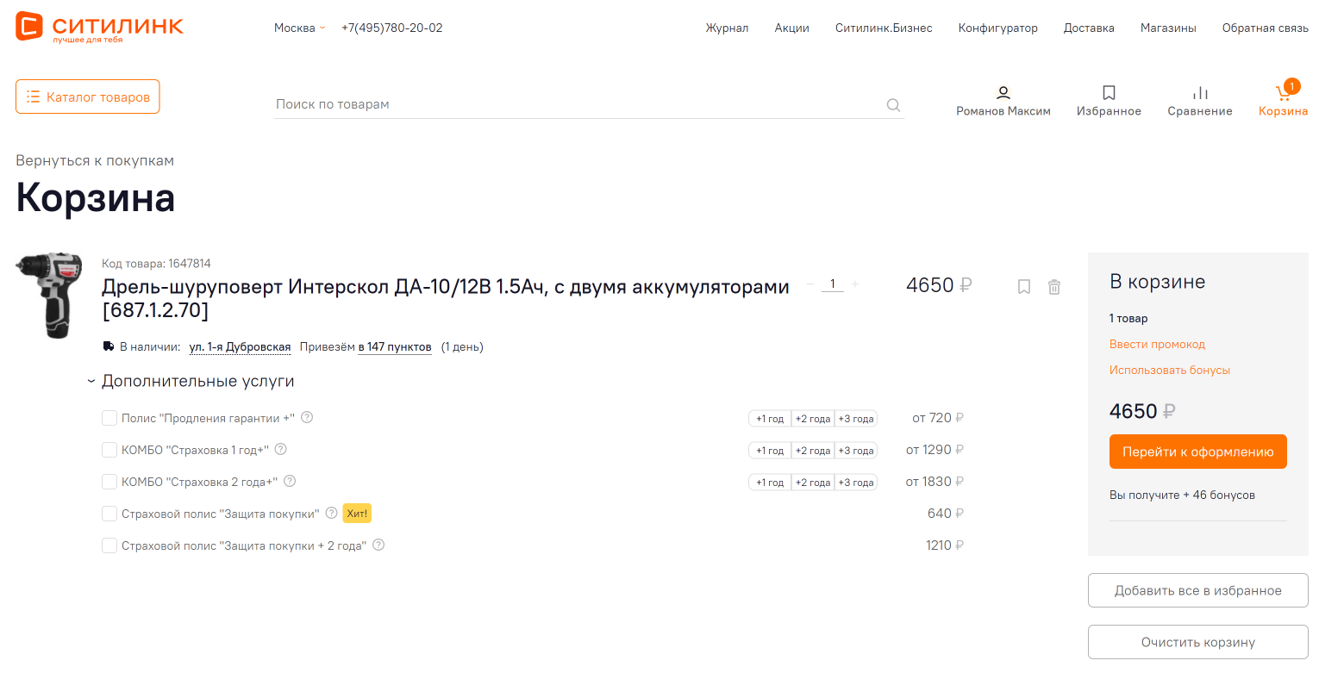Add drill to favorites with bookmark icon

pyautogui.click(x=1024, y=287)
